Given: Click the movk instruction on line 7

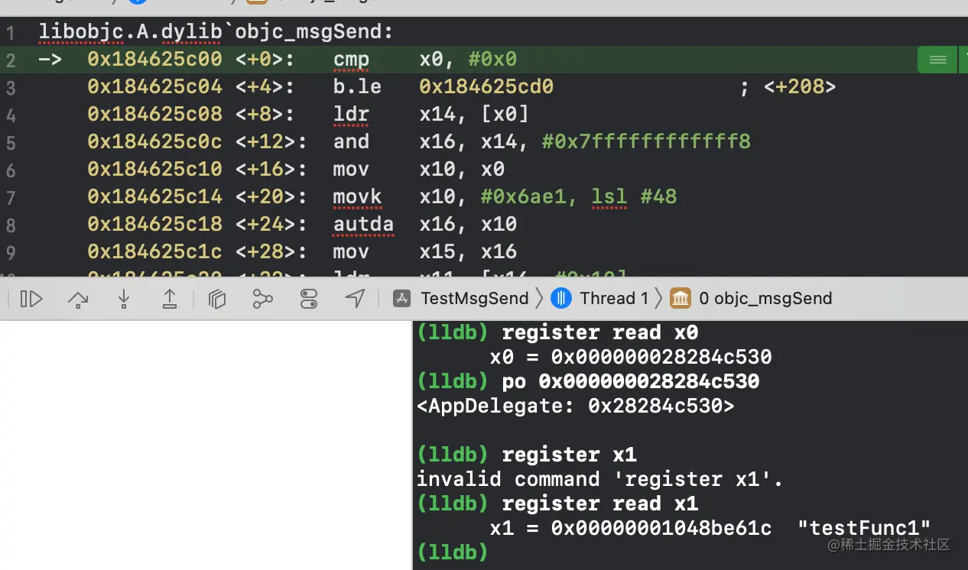Looking at the screenshot, I should coord(357,196).
